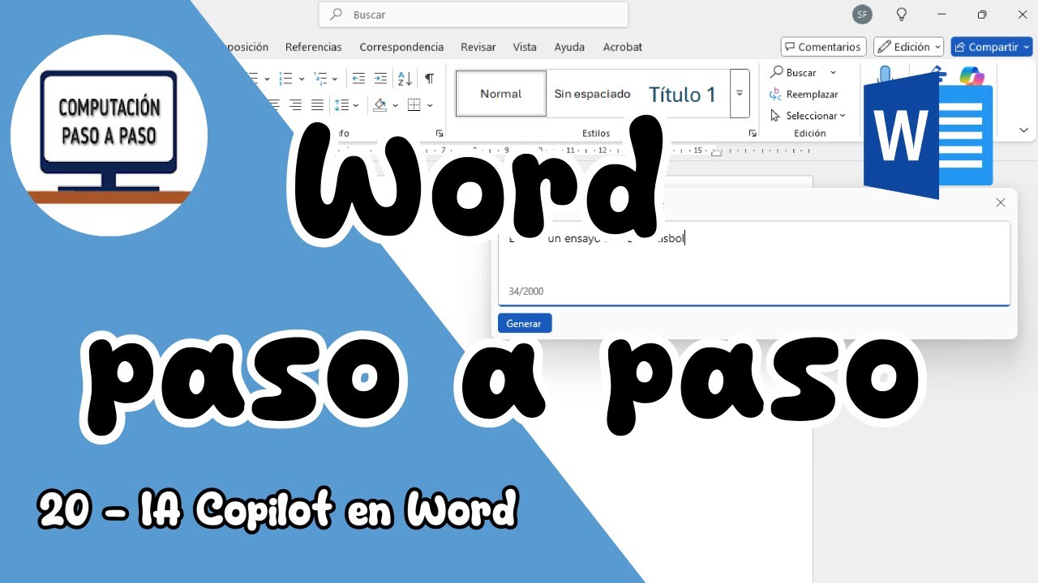Image resolution: width=1038 pixels, height=583 pixels.
Task: Apply the Título 1 style
Action: 682,94
